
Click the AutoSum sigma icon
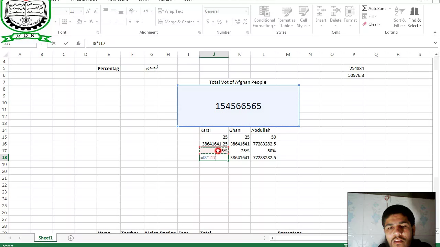tap(365, 8)
